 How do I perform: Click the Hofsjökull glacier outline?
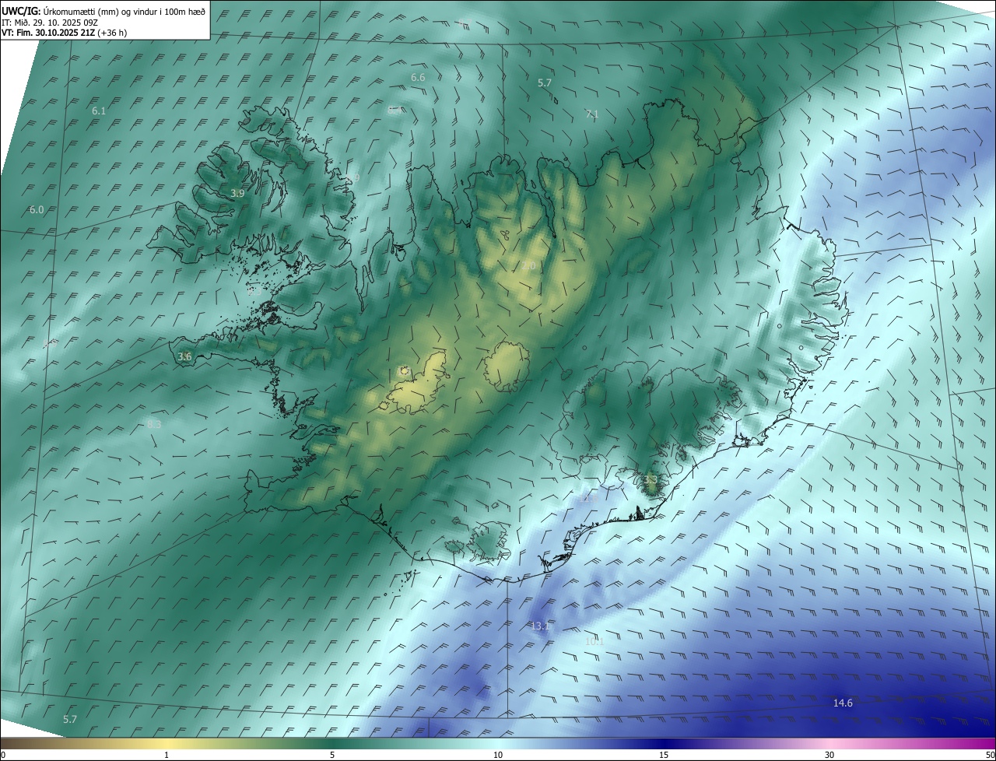point(507,366)
